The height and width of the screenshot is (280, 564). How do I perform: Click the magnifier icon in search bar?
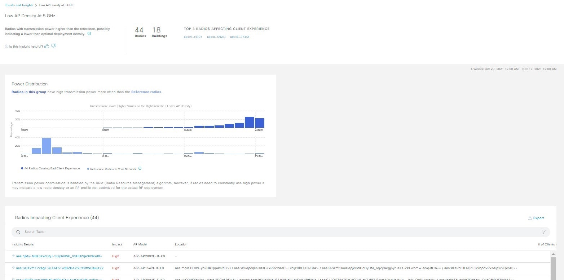point(18,232)
